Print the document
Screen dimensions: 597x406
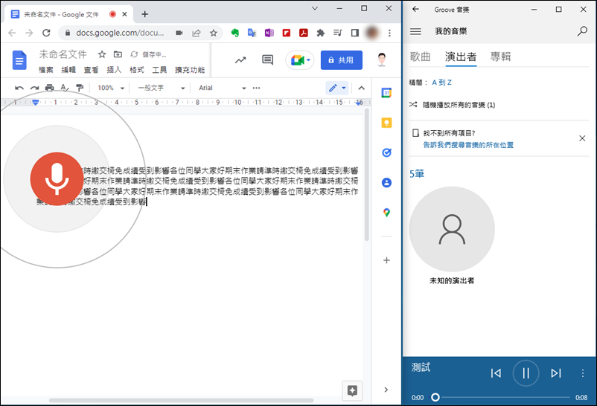click(49, 88)
